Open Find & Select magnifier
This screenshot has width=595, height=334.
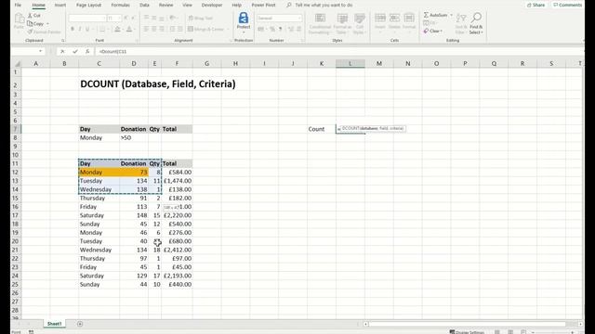(x=476, y=23)
